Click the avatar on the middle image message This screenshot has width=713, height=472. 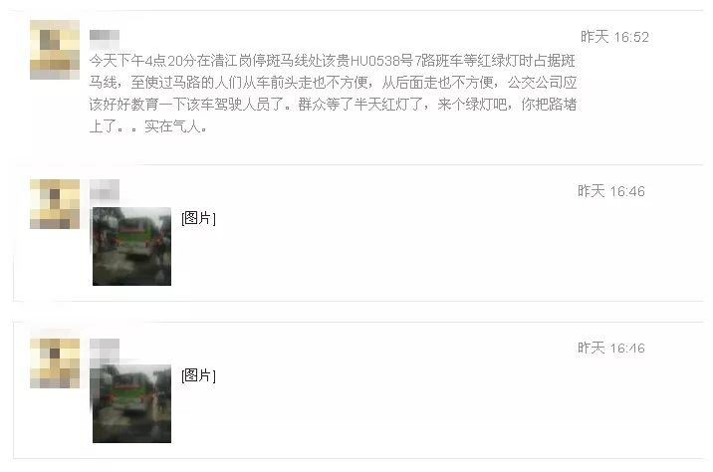point(55,204)
